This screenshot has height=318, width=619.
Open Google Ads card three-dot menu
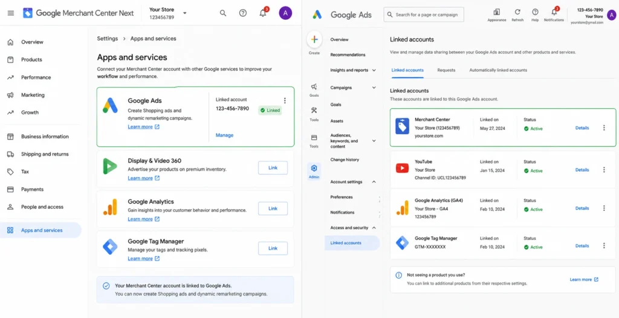point(285,100)
